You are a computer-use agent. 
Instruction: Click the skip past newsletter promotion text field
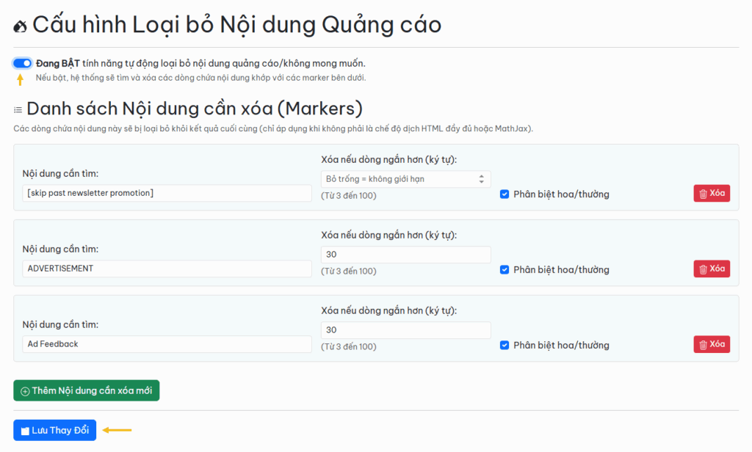point(167,193)
